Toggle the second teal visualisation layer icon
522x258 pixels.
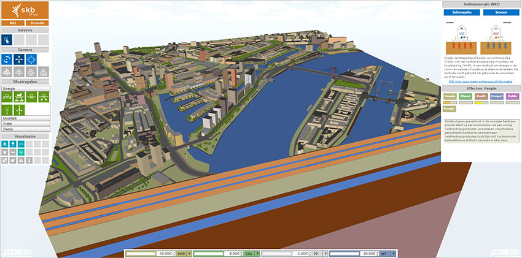coord(13,145)
